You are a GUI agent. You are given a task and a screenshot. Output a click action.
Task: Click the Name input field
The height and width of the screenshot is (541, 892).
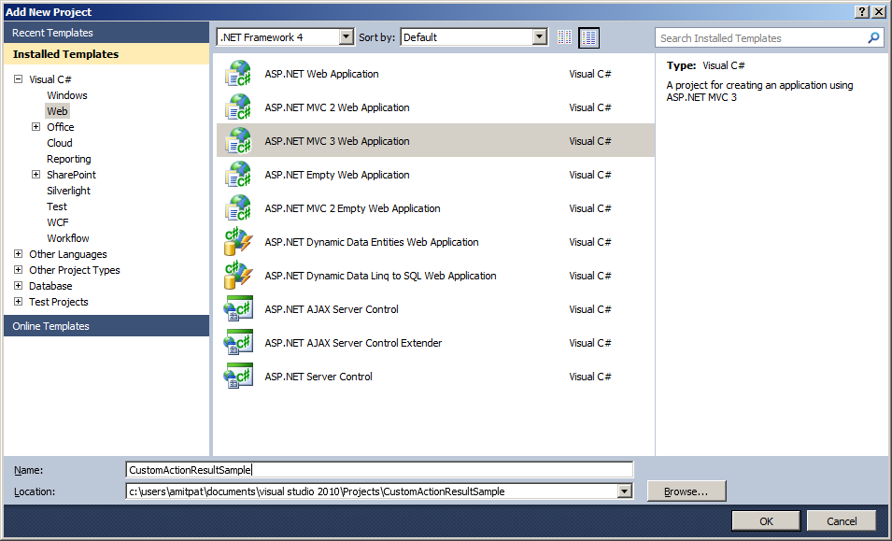379,470
